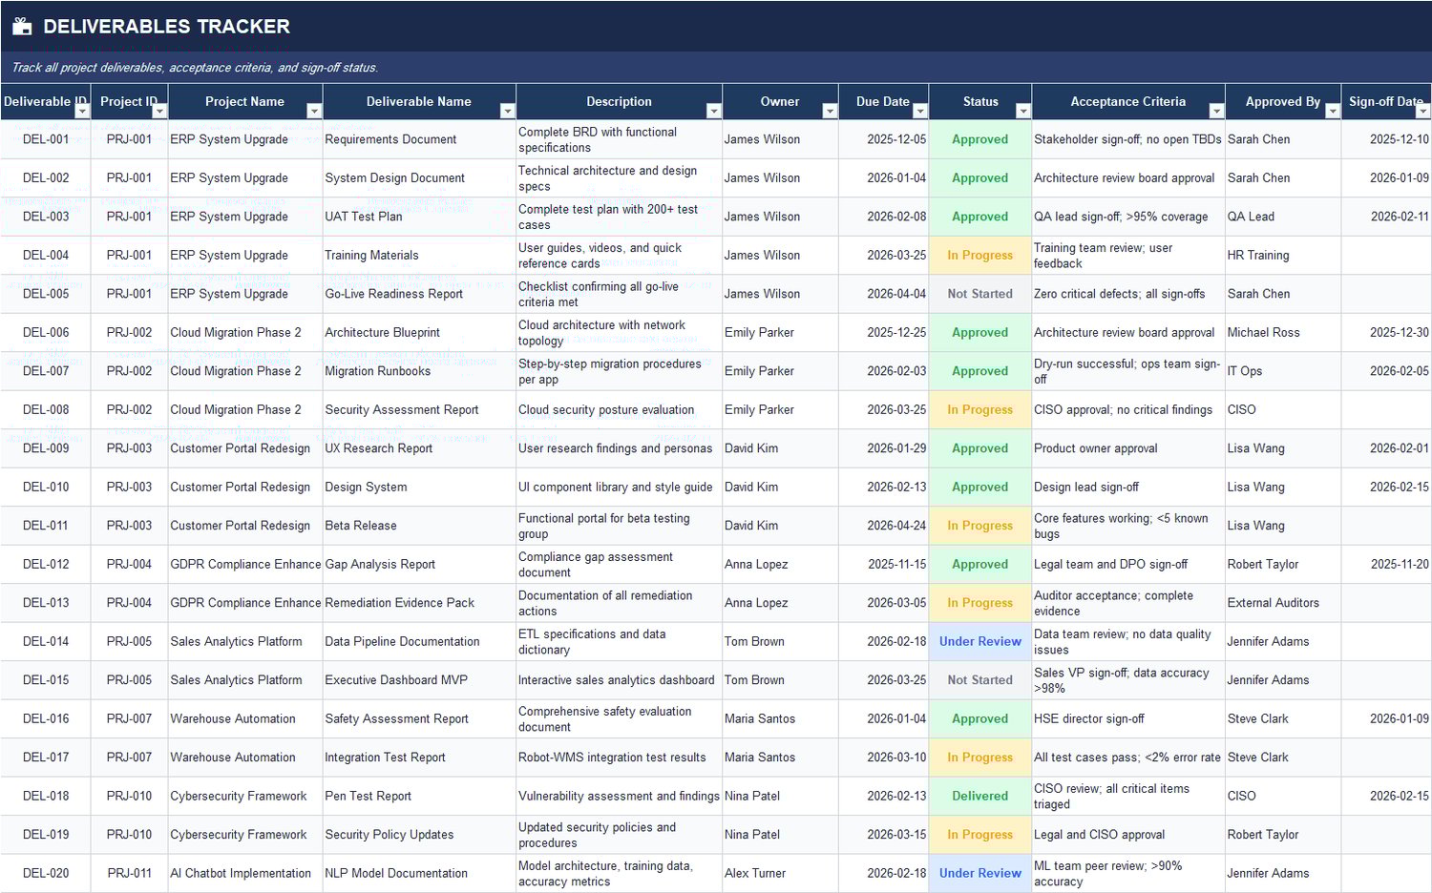
Task: Click the Not Started badge on DEL-015
Action: tap(979, 679)
